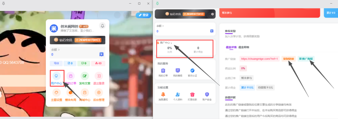The width and height of the screenshot is (338, 119).
Task: Click the comments counter badge showing 0 with chat bubbles
Action: (x=56, y=64)
